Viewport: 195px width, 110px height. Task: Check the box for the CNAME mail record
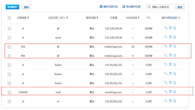coord(9,93)
